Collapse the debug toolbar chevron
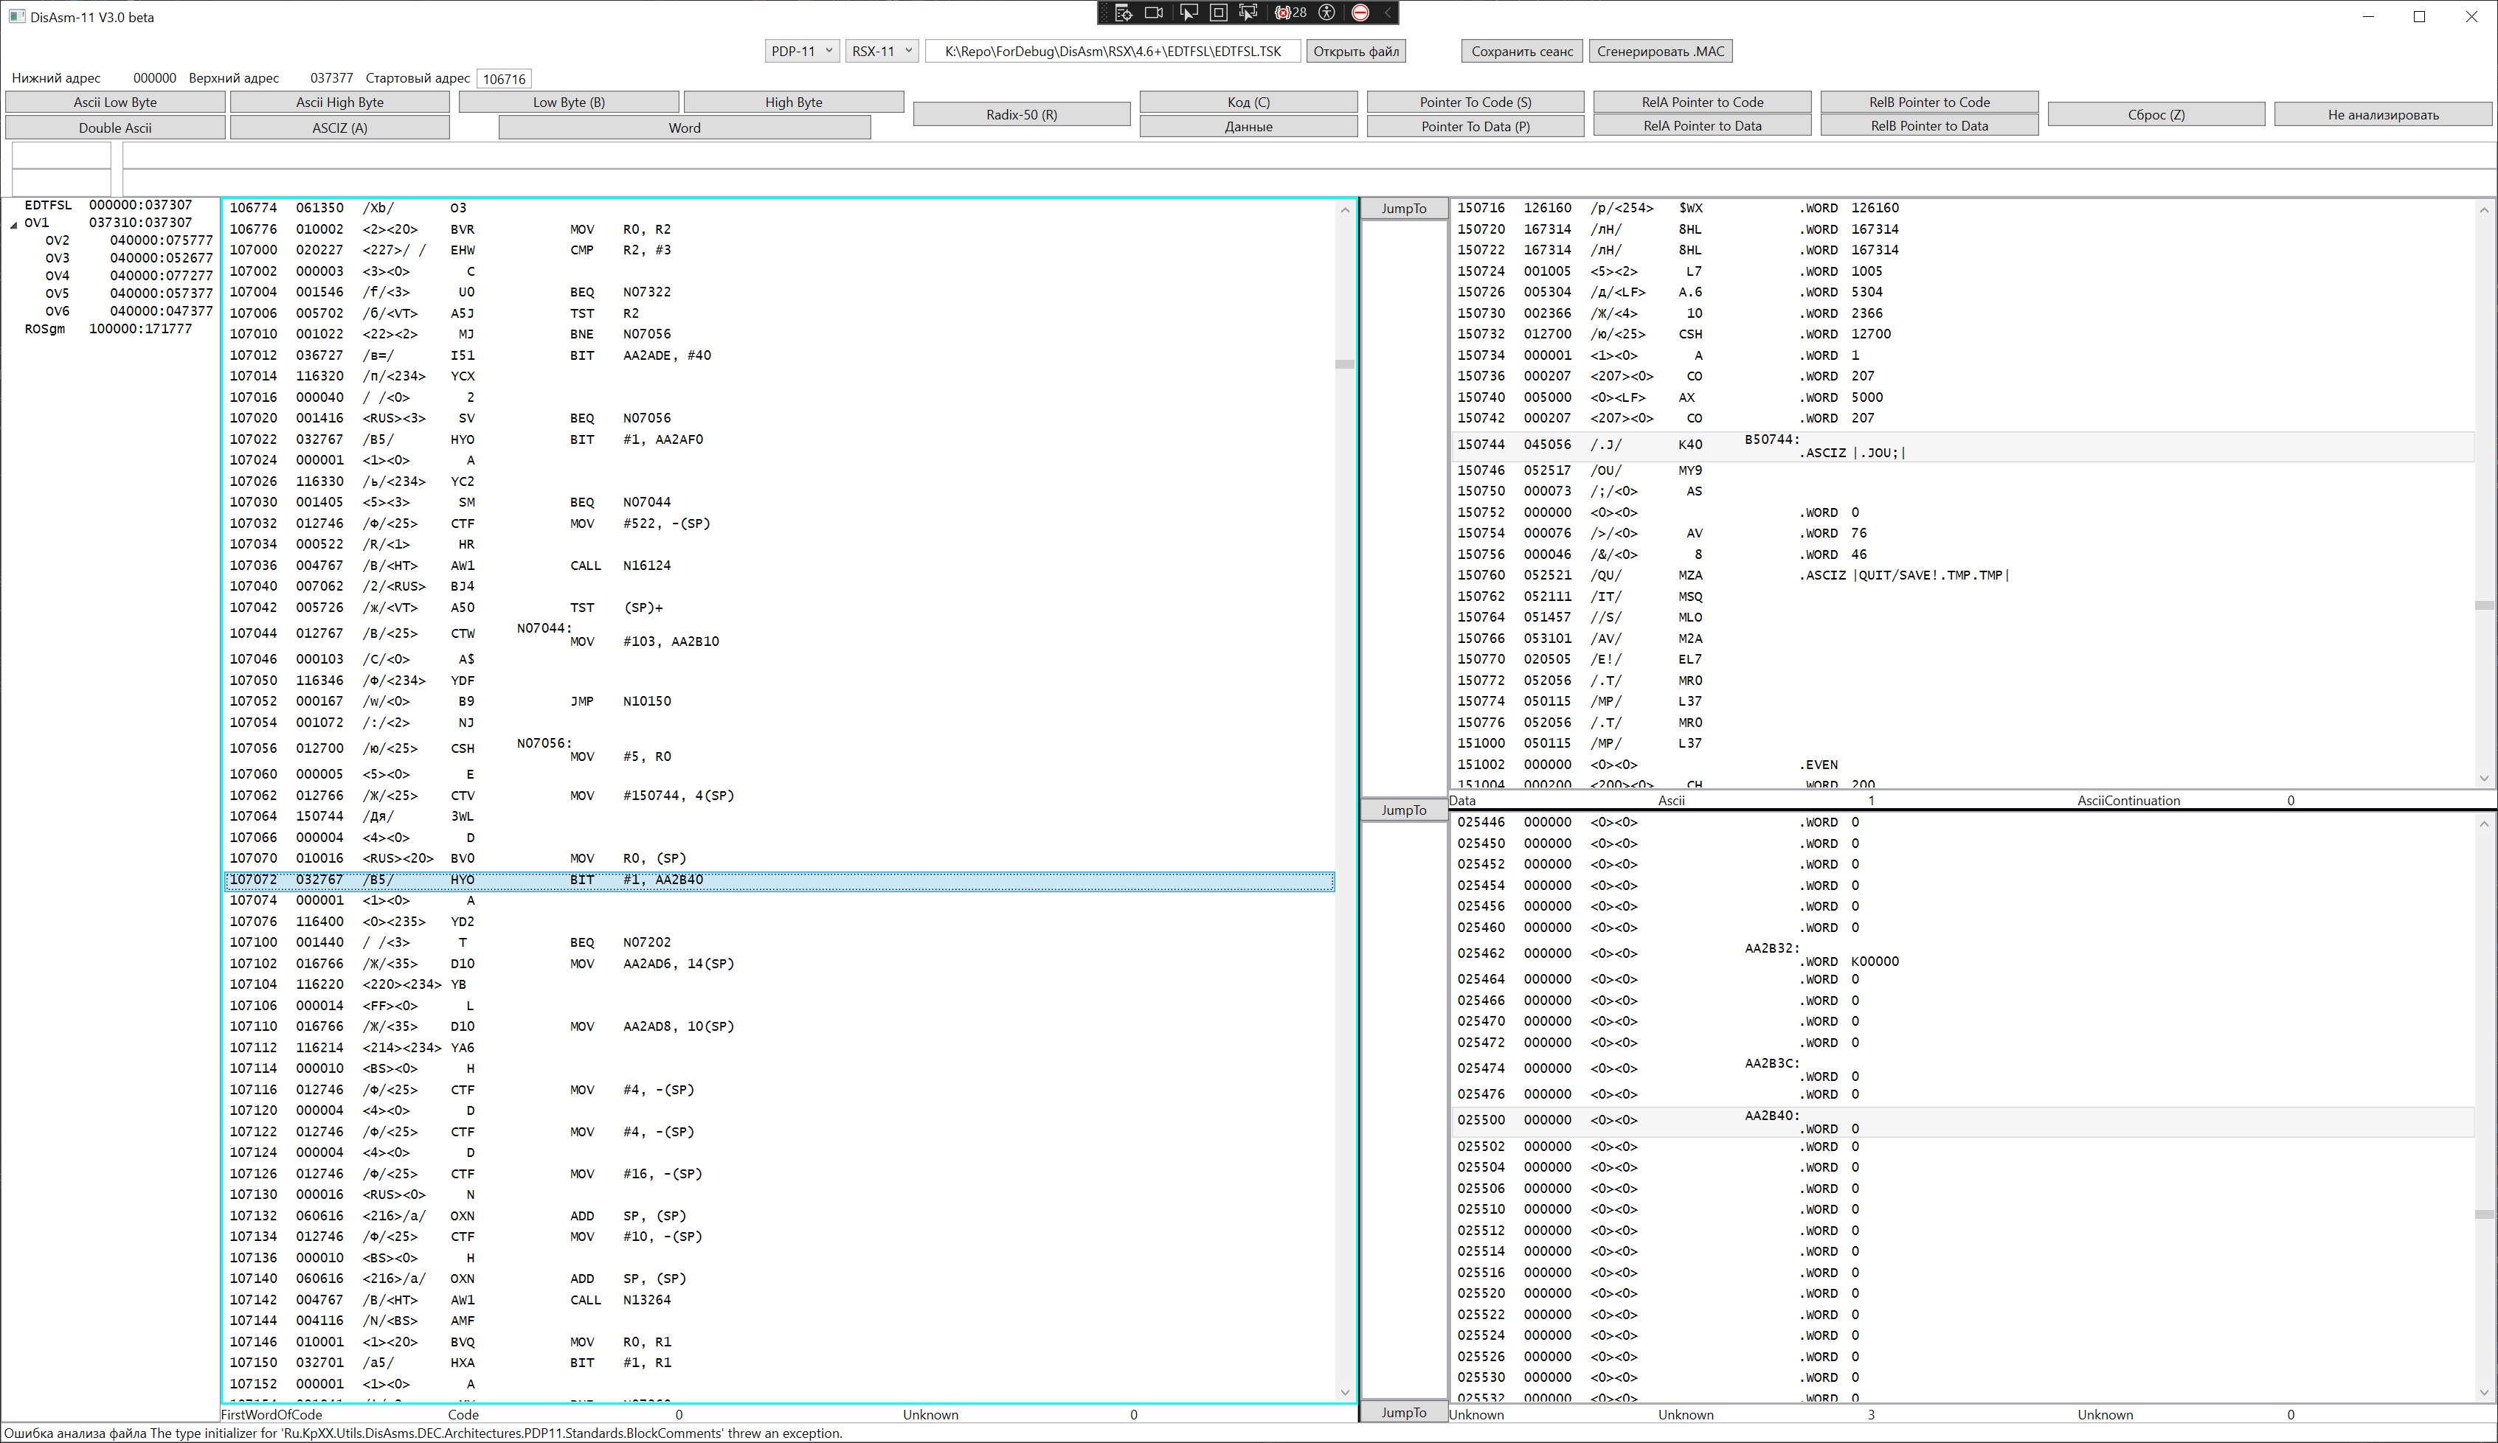The width and height of the screenshot is (2498, 1443). (1388, 13)
